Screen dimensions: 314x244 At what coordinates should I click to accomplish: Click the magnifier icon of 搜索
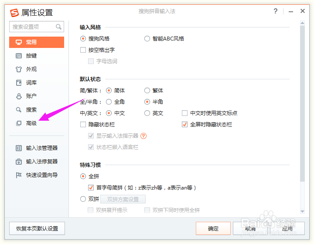tap(19, 110)
